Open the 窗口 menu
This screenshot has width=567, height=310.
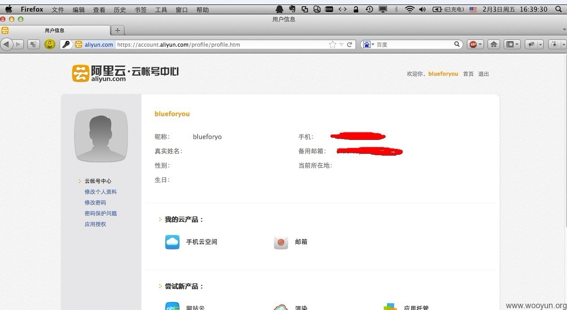coord(182,9)
